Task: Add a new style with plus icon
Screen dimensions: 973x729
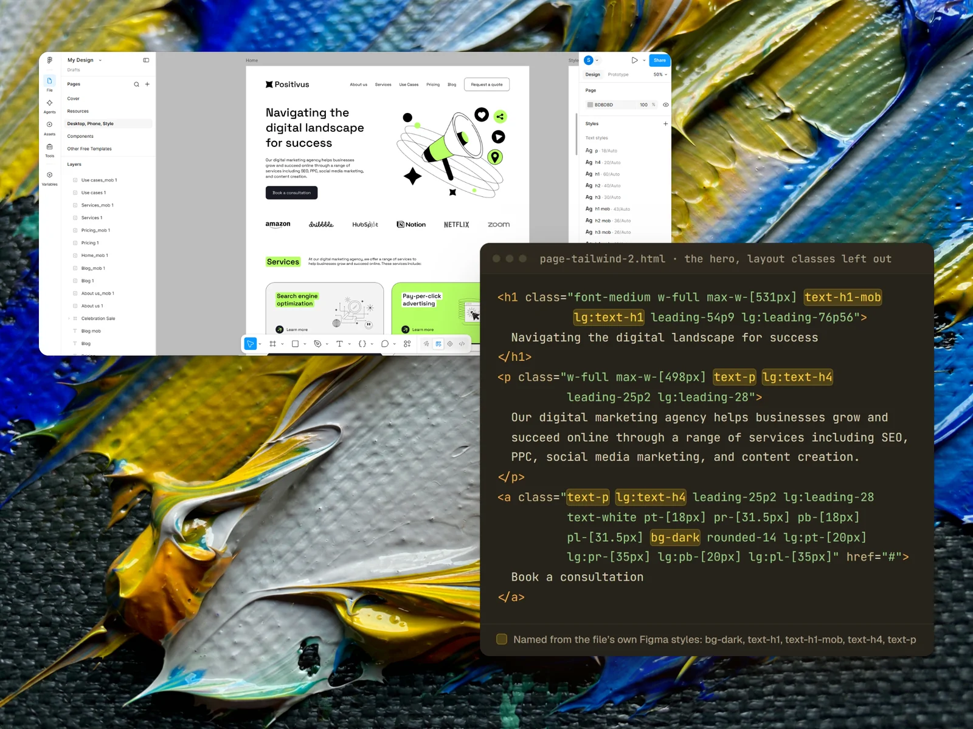Action: tap(665, 124)
